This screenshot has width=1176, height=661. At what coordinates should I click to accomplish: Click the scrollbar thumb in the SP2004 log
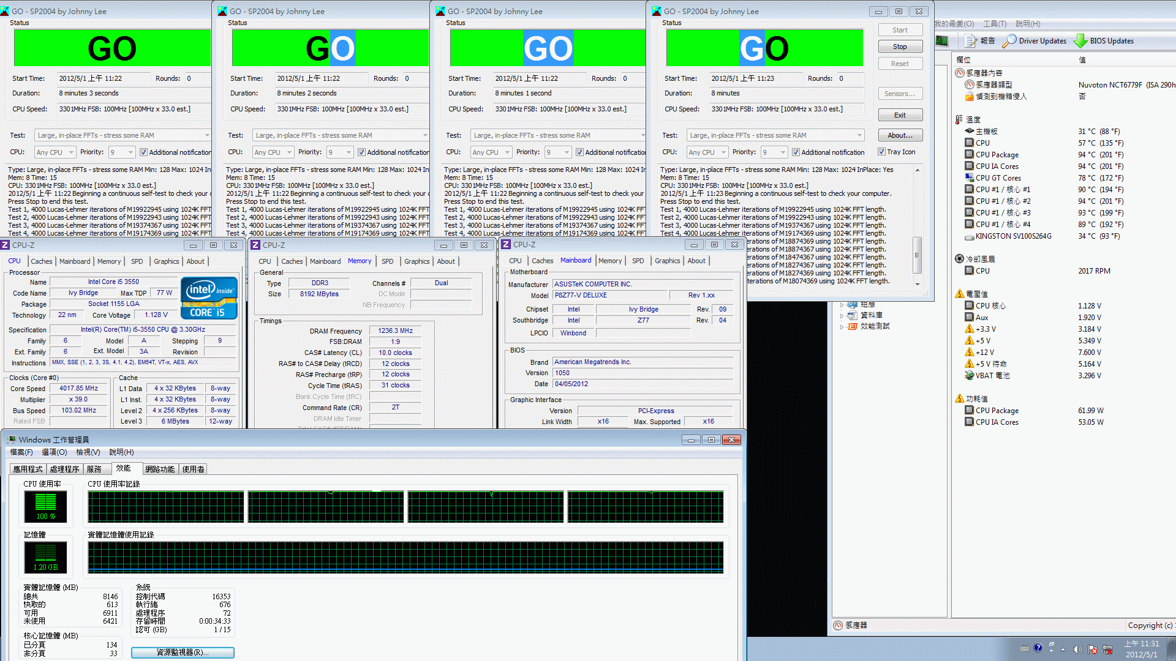(x=917, y=255)
